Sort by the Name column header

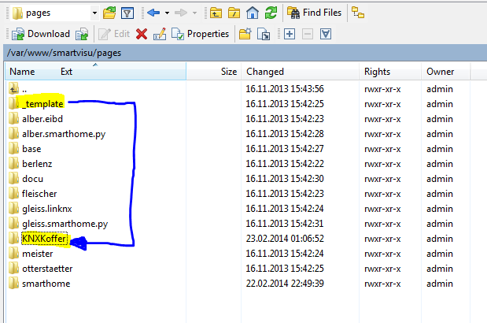coord(22,72)
